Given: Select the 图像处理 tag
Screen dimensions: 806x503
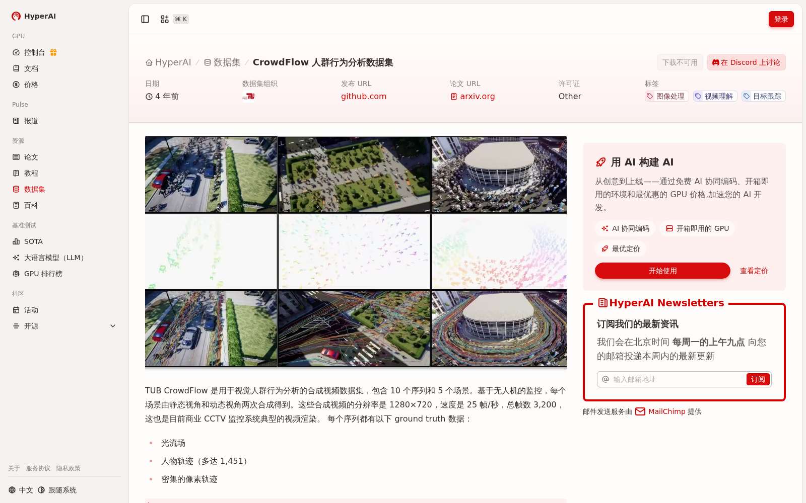Looking at the screenshot, I should tap(666, 96).
